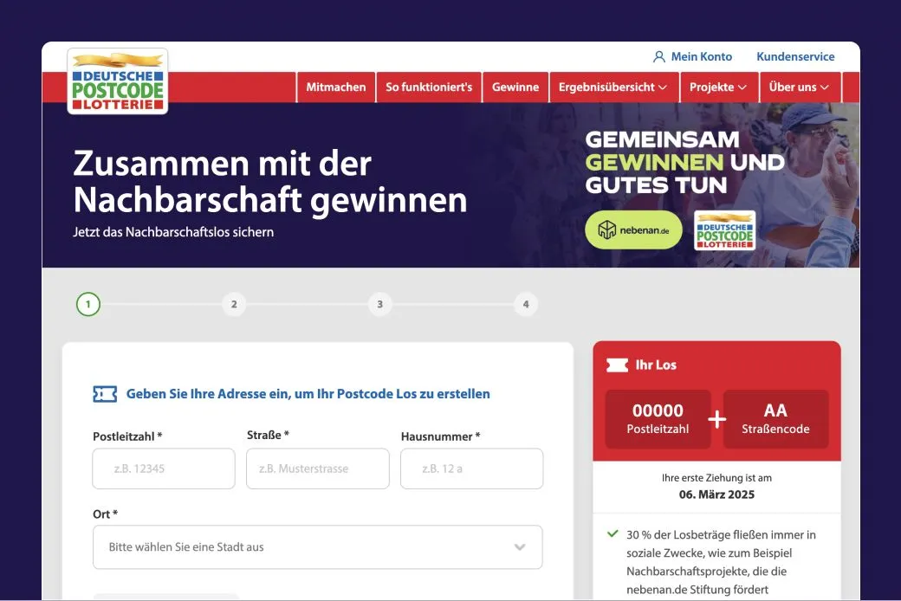Click the heading Zusammen mit der Nachbarschaft gewinnen
The image size is (901, 601).
(x=270, y=182)
